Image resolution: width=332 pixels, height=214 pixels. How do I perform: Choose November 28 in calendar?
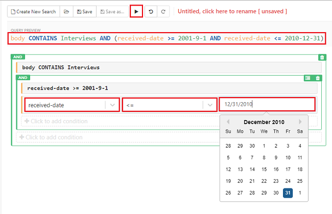tap(228, 146)
